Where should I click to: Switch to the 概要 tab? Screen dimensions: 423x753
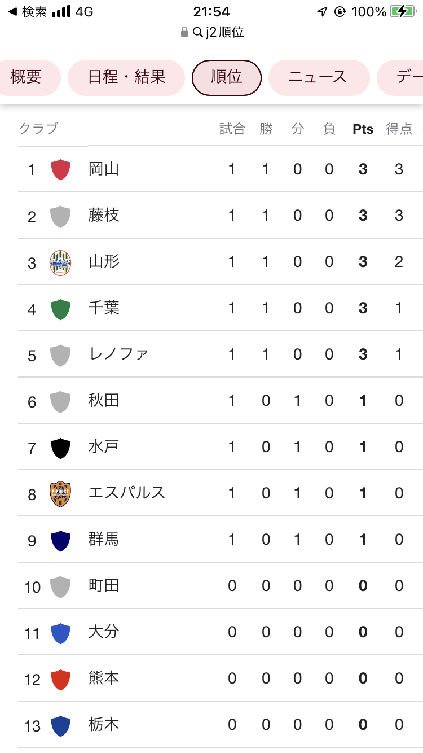(x=27, y=77)
